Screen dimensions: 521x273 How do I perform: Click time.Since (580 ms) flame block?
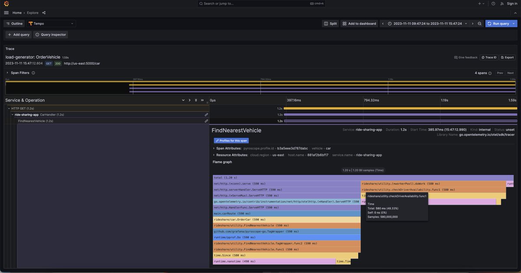[286, 255]
